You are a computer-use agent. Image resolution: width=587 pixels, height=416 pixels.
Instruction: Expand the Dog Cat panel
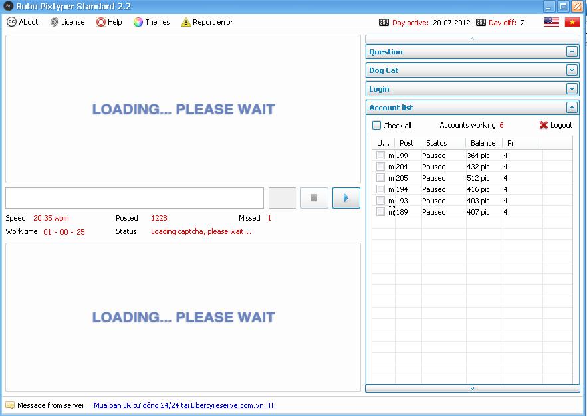pyautogui.click(x=572, y=70)
